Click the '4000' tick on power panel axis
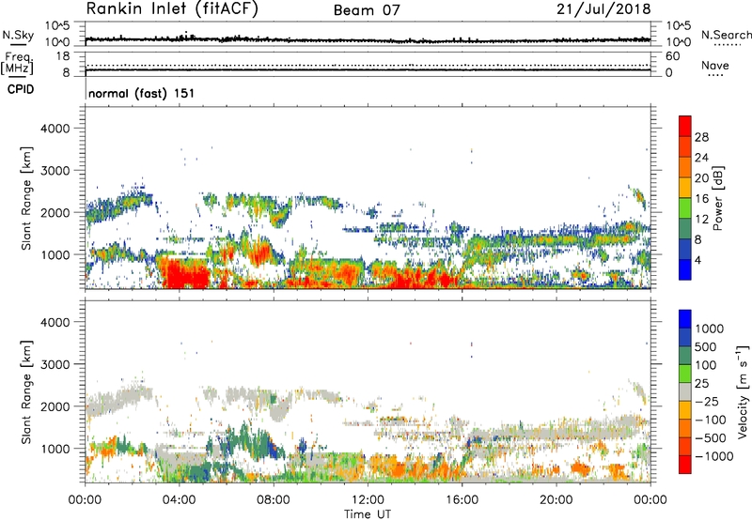Screen dimensions: 752x520 coord(55,129)
